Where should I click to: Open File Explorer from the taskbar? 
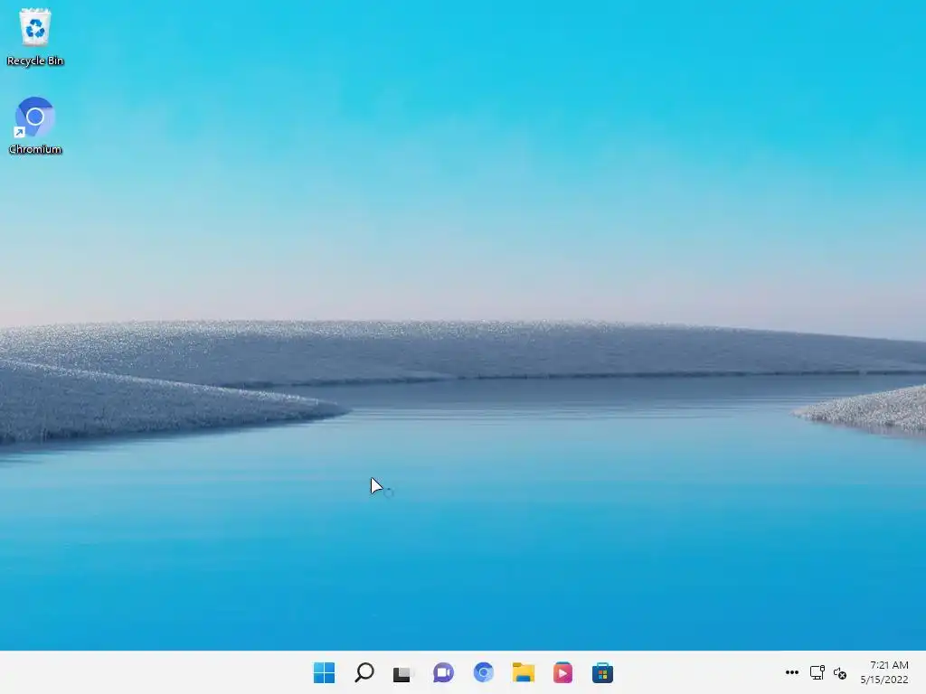click(x=524, y=672)
